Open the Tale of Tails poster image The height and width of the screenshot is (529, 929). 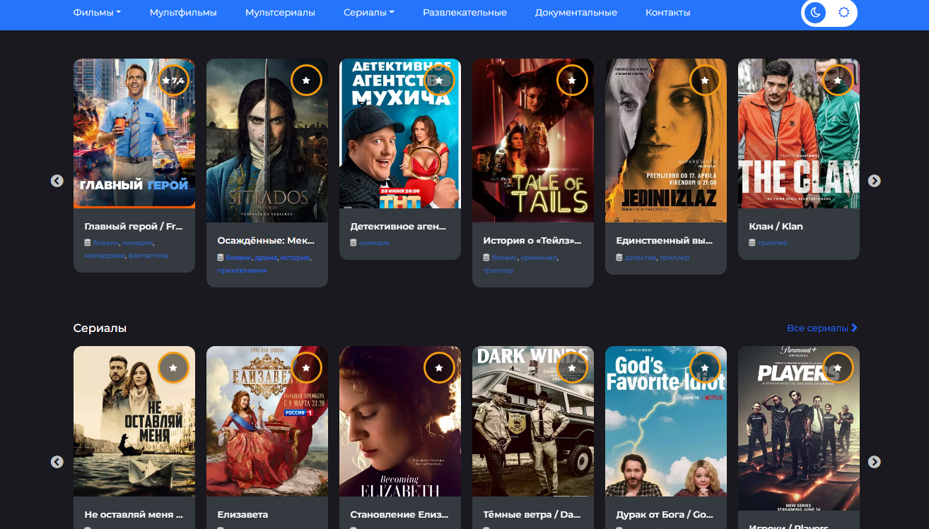coord(533,141)
